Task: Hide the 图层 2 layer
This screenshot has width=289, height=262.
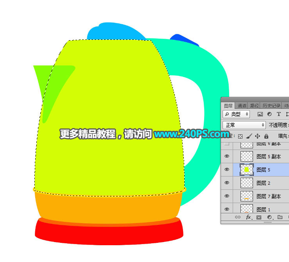Action: [227, 183]
